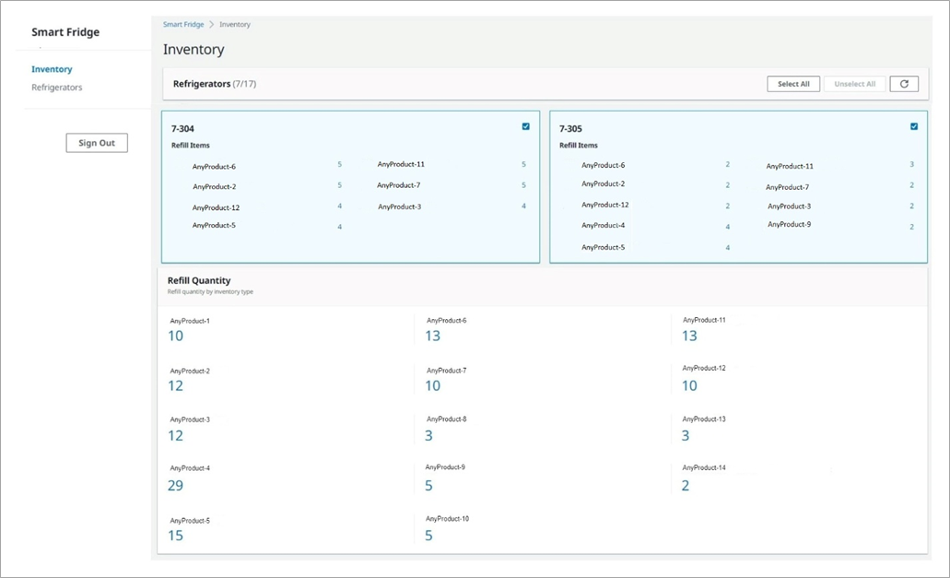Click AnyProduct-11 in the 7-304 card

coord(401,164)
